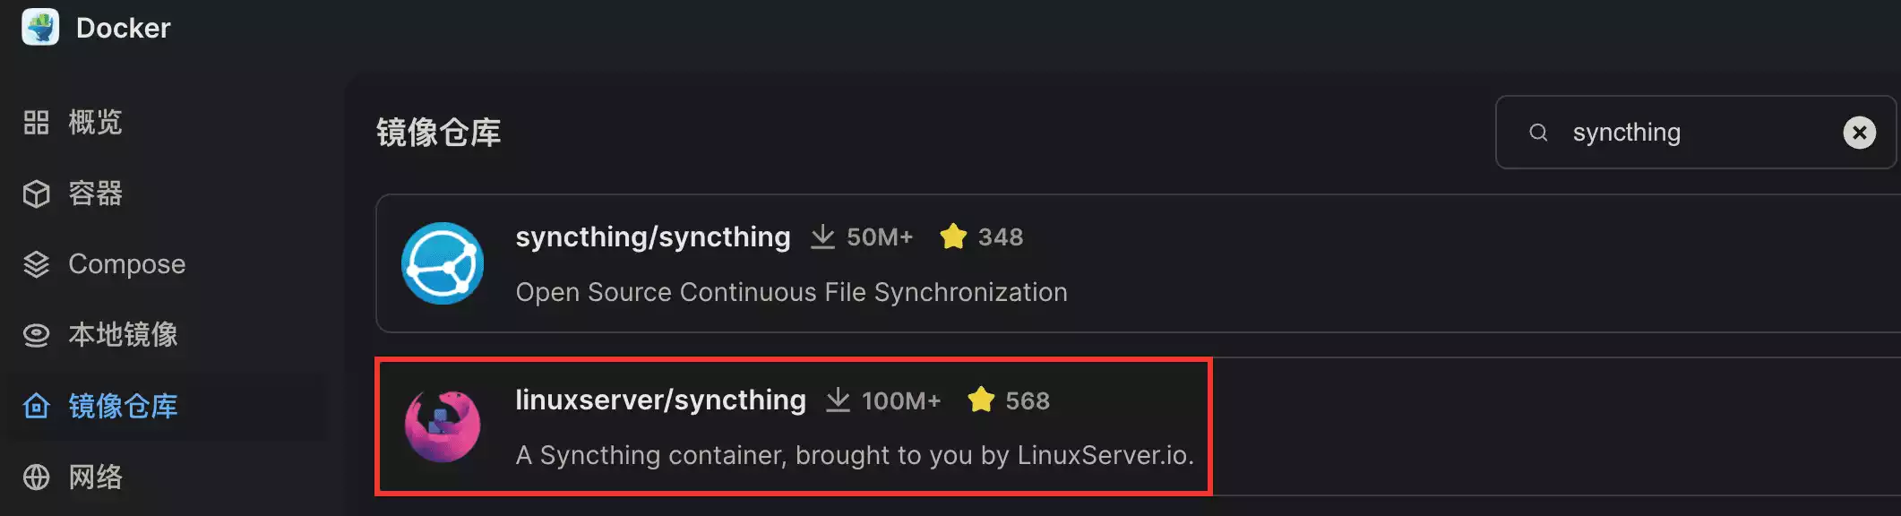The image size is (1901, 516).
Task: Click the linuxserver/syncthing pink logo
Action: 443,426
